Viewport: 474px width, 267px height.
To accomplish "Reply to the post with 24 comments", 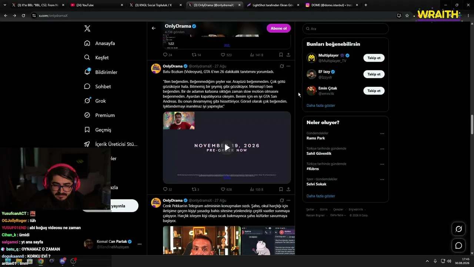I will pos(165,55).
